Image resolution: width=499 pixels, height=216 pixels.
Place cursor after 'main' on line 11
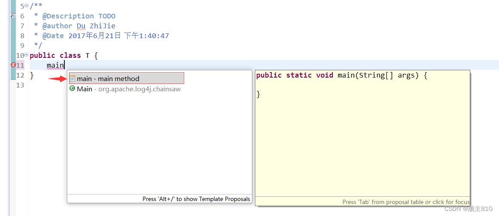[x=64, y=66]
